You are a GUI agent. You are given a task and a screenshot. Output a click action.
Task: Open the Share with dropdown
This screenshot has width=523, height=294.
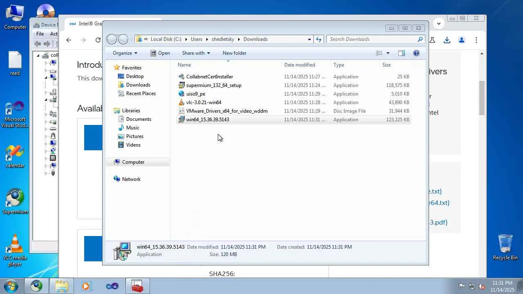point(196,53)
